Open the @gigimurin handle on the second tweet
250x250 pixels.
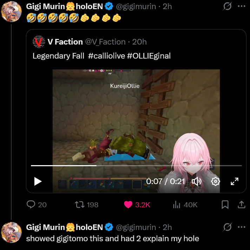pos(136,227)
